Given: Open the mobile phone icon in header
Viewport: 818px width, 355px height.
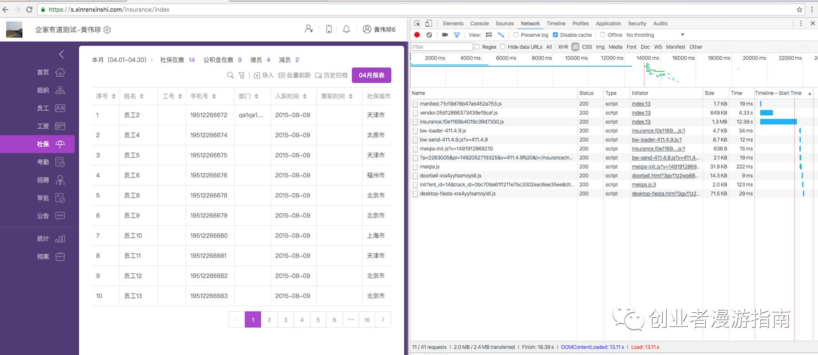Looking at the screenshot, I should point(329,29).
